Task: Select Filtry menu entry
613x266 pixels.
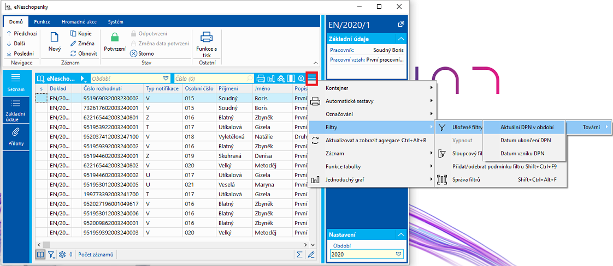Action: pos(373,127)
